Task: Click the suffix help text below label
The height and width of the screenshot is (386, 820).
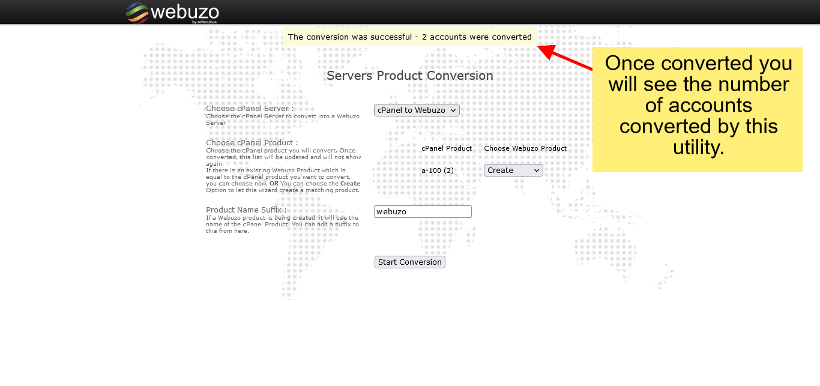Action: (x=282, y=225)
